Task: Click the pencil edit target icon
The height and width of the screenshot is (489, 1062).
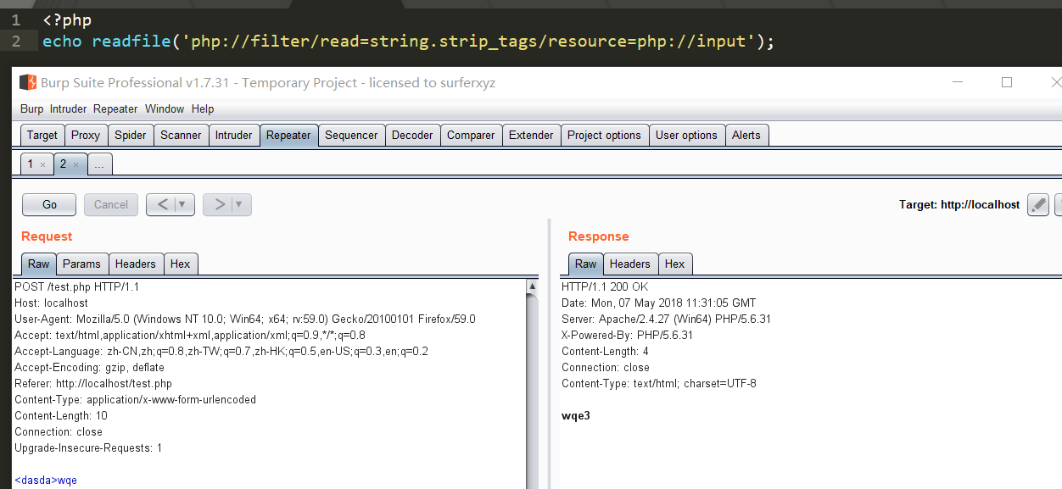Action: pyautogui.click(x=1038, y=204)
